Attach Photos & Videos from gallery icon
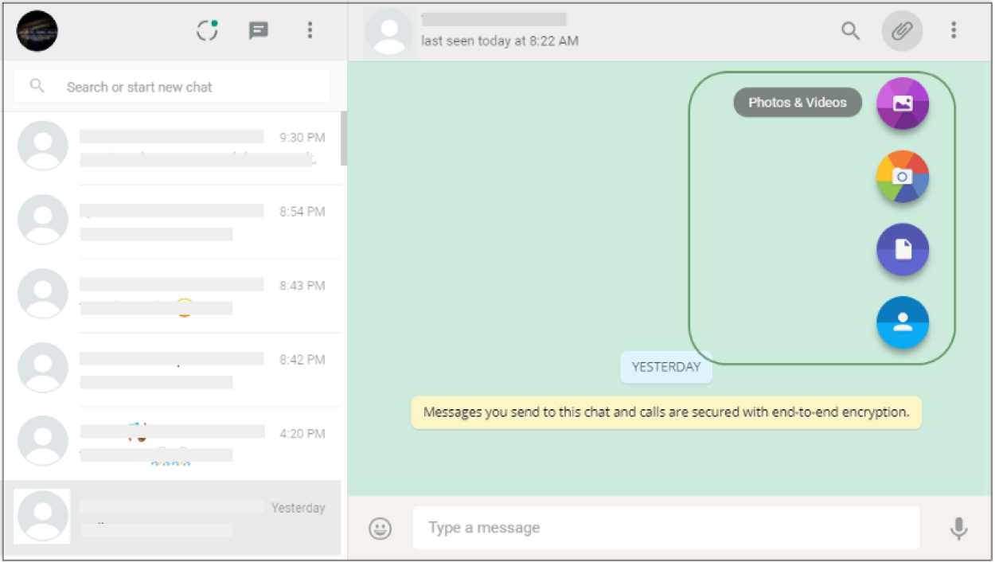 (903, 103)
